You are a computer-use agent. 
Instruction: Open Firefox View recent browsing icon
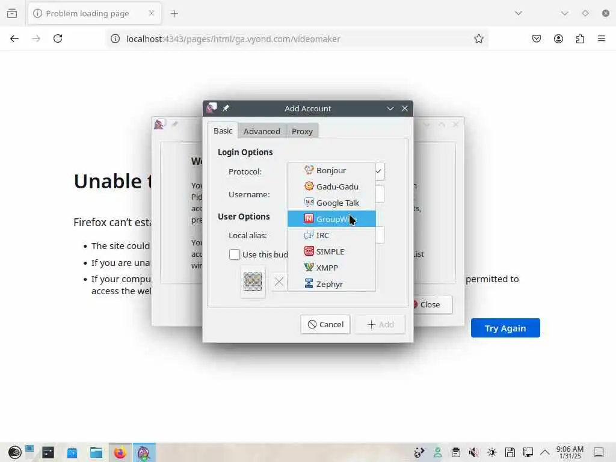click(12, 13)
